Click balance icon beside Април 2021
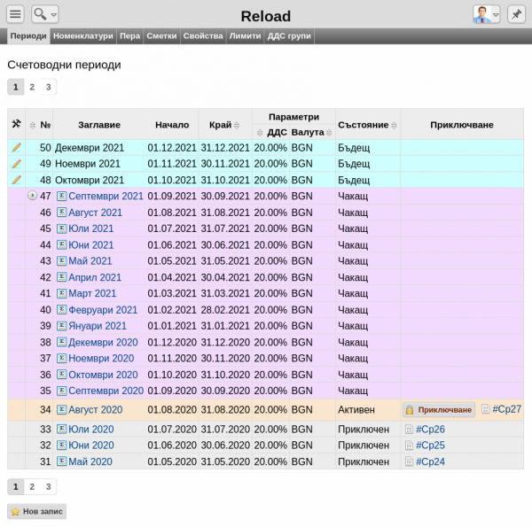 pyautogui.click(x=61, y=277)
